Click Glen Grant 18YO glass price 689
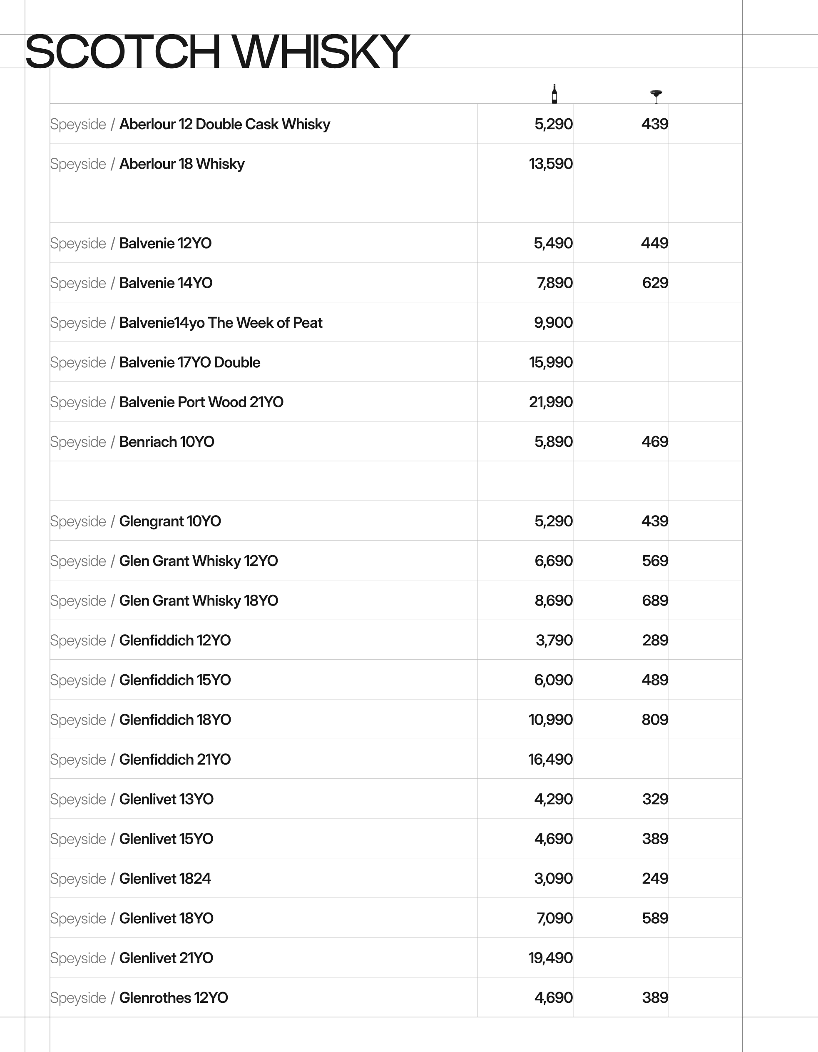818x1052 pixels. coord(655,601)
